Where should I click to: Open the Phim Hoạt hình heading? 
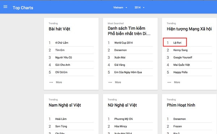pos(181,105)
